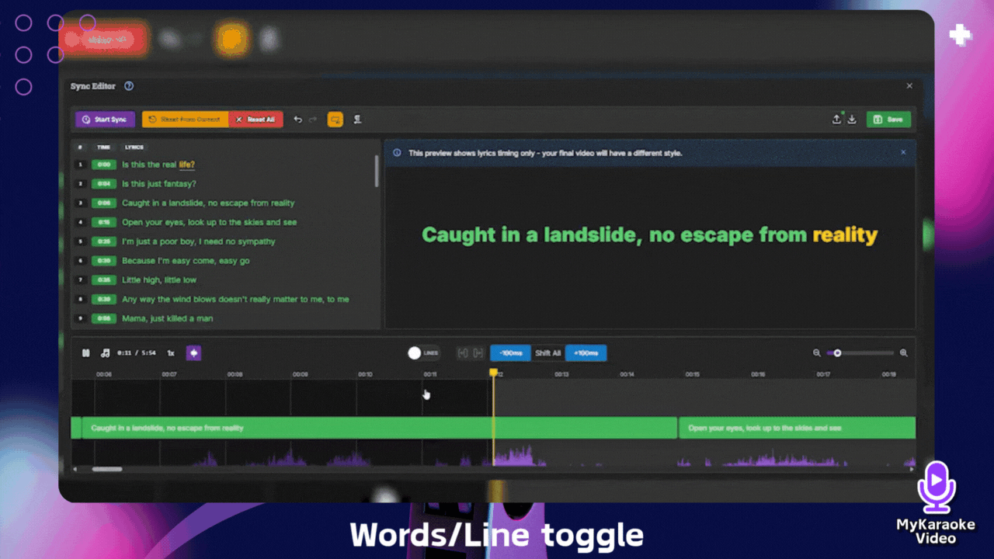
Task: Click the LYRICS column header
Action: point(134,147)
